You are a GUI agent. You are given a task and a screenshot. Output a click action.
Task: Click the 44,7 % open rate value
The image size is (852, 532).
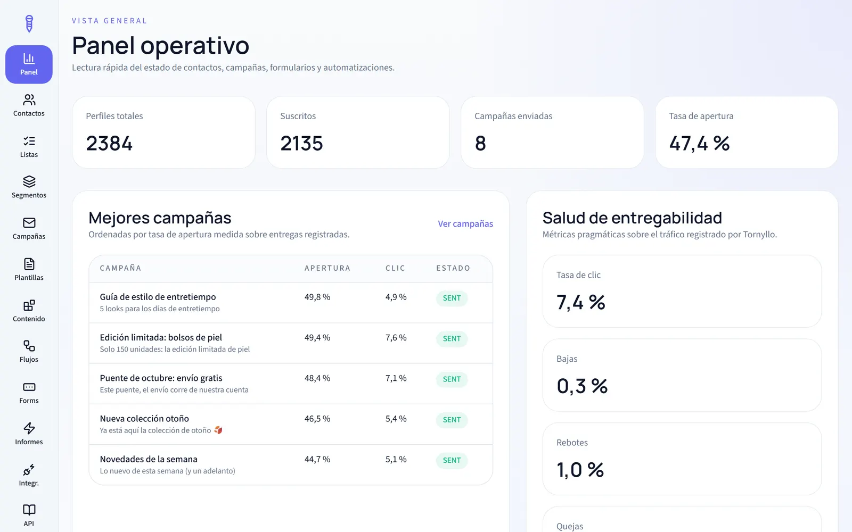(317, 459)
